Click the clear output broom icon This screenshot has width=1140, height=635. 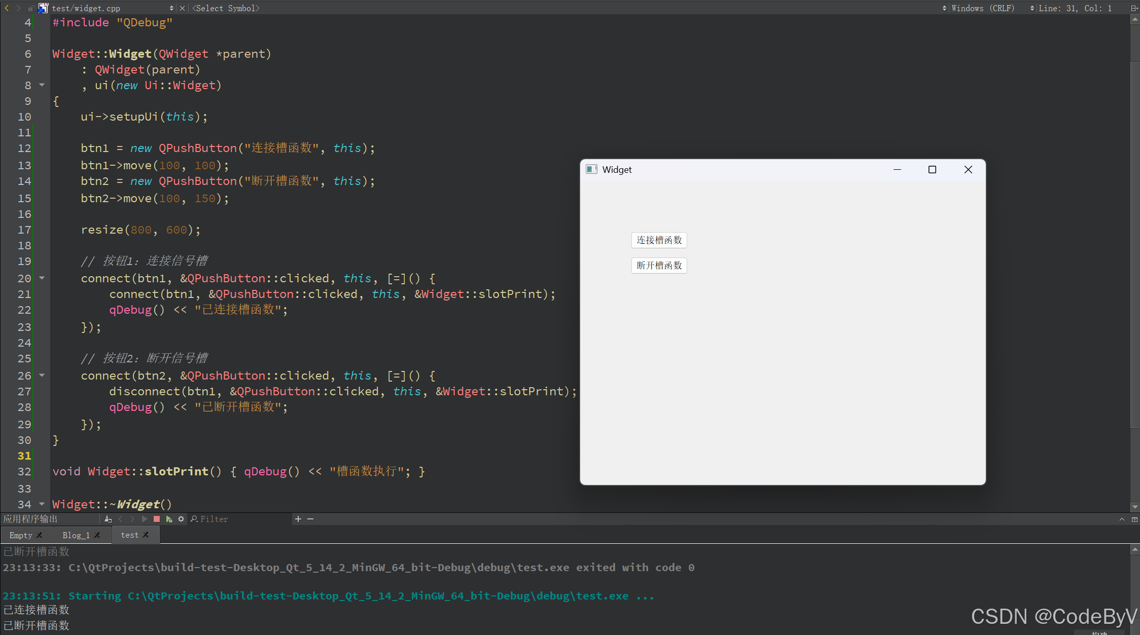click(x=108, y=519)
